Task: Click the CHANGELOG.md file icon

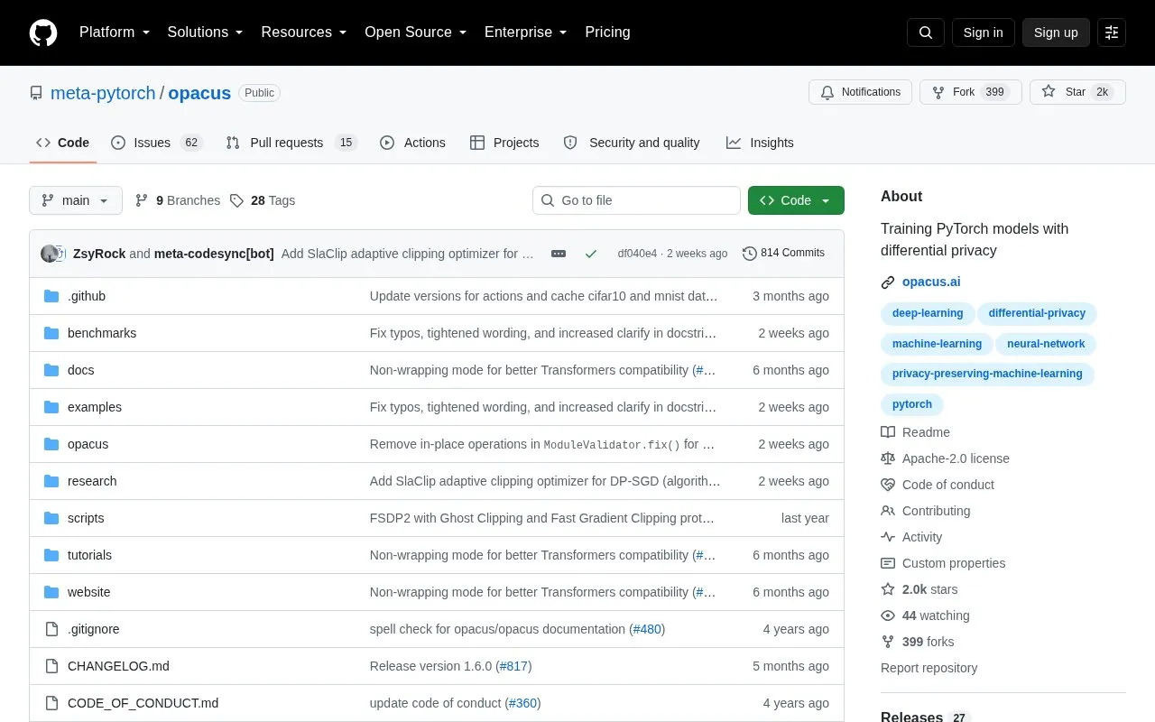Action: point(51,666)
